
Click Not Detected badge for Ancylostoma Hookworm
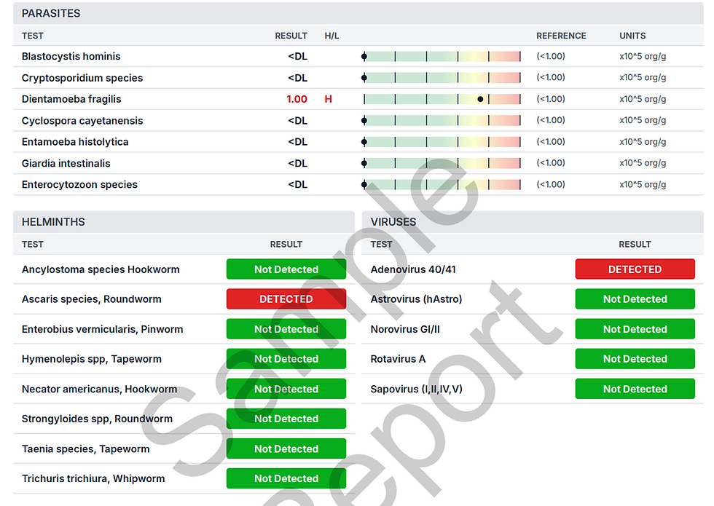tap(286, 269)
